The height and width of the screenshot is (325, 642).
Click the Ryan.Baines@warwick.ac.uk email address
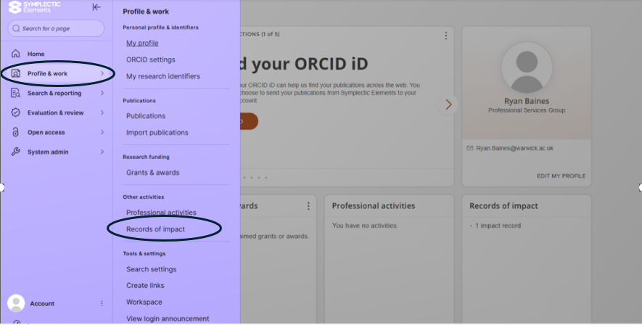tap(514, 148)
